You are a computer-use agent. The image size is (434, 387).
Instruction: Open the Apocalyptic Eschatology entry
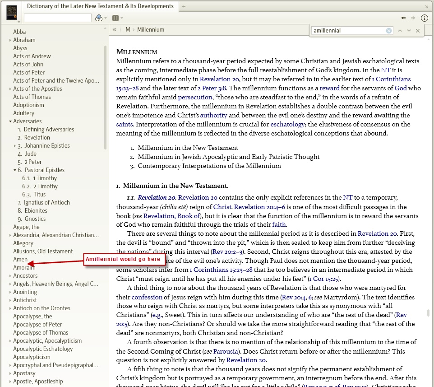click(x=43, y=349)
